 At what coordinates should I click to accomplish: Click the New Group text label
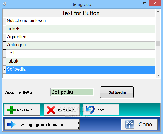coord(25,110)
